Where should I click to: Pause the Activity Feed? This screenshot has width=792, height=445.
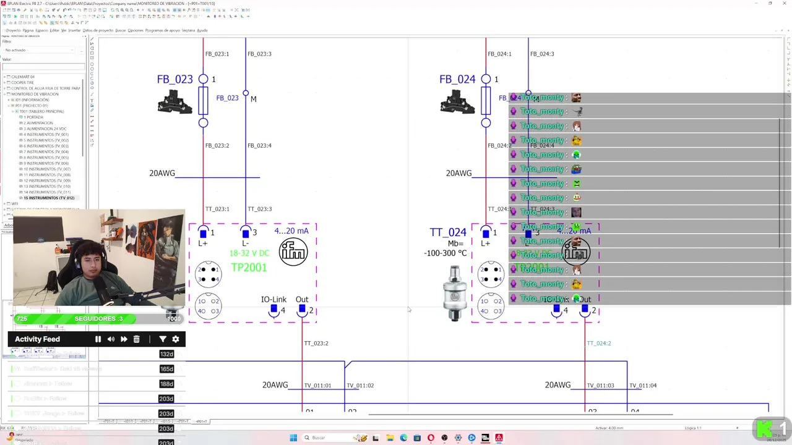tap(98, 339)
